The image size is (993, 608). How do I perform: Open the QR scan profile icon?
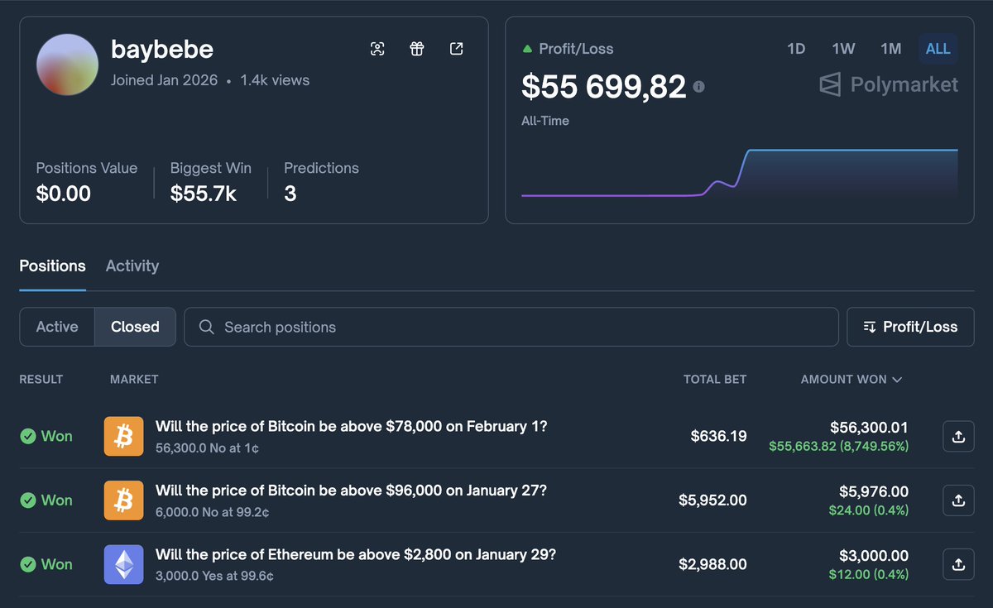[x=377, y=49]
